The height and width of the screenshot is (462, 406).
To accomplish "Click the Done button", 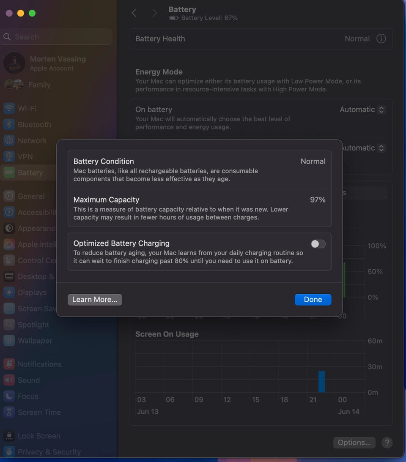I will (313, 300).
